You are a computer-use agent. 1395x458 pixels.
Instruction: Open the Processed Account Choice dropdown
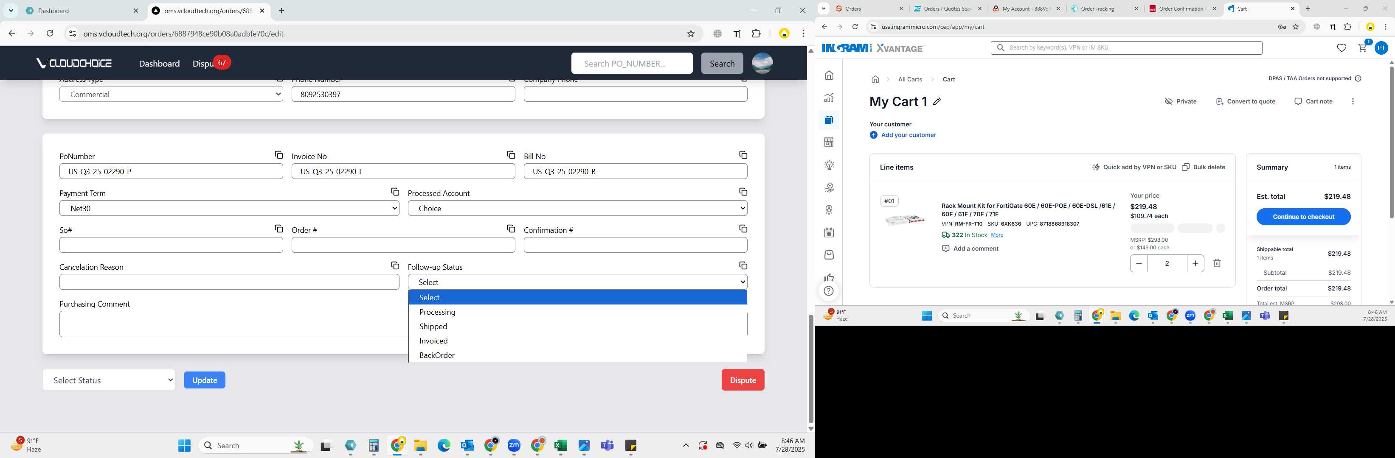click(x=577, y=208)
